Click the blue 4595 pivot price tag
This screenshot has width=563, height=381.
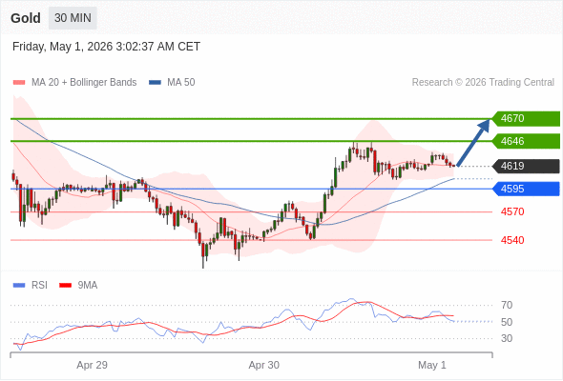click(x=526, y=189)
